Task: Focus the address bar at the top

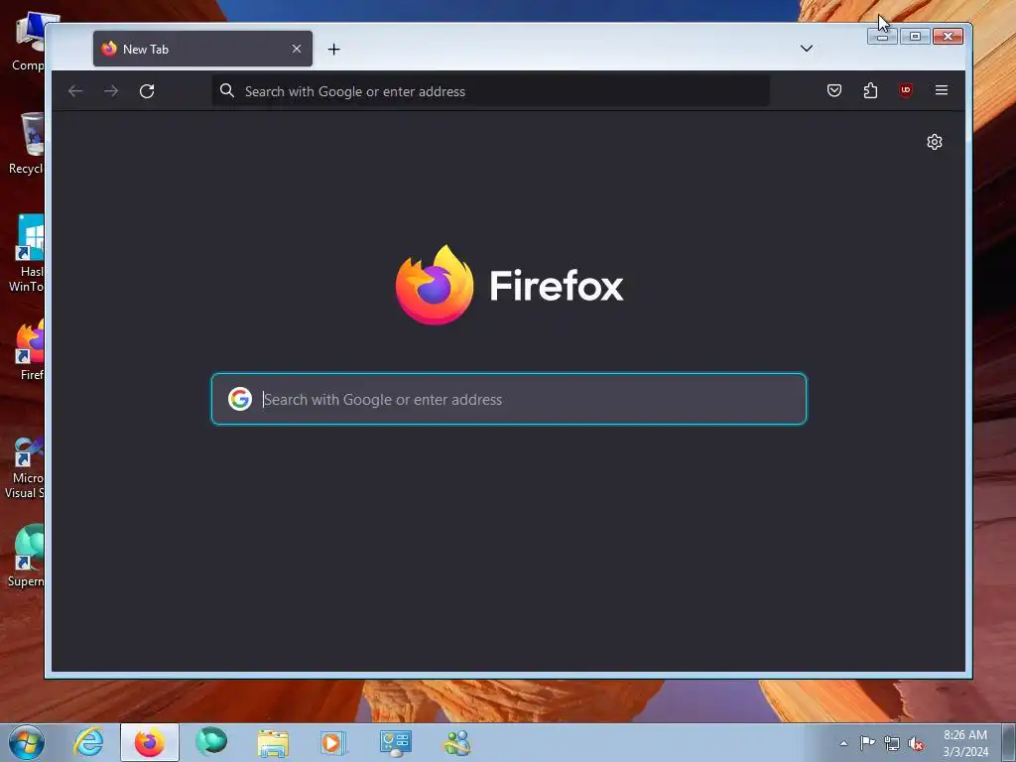Action: click(490, 91)
